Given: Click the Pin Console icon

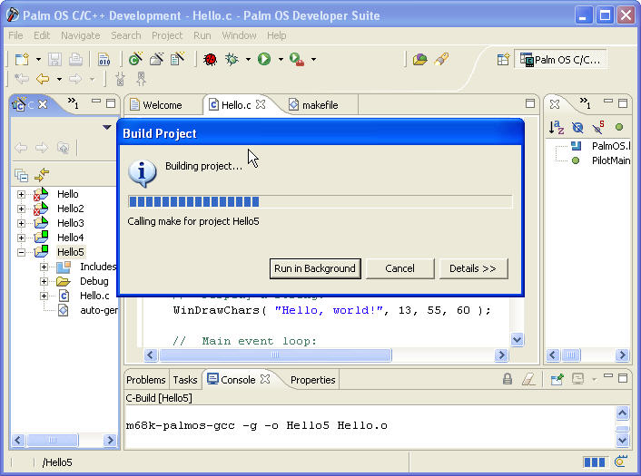Looking at the screenshot, I should tap(557, 380).
